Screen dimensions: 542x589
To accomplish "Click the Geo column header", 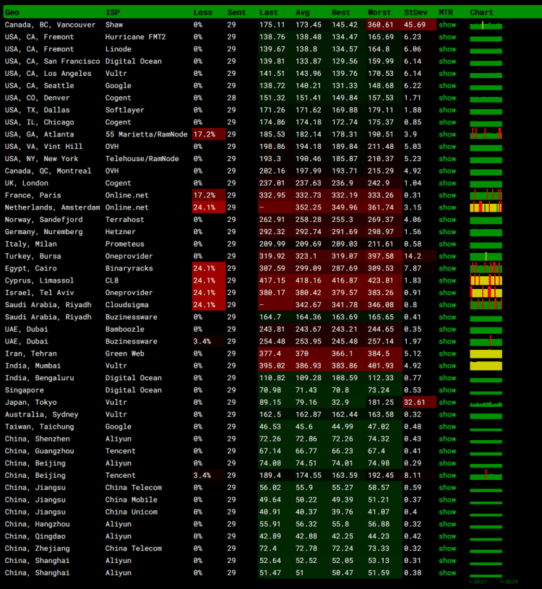I will [12, 12].
